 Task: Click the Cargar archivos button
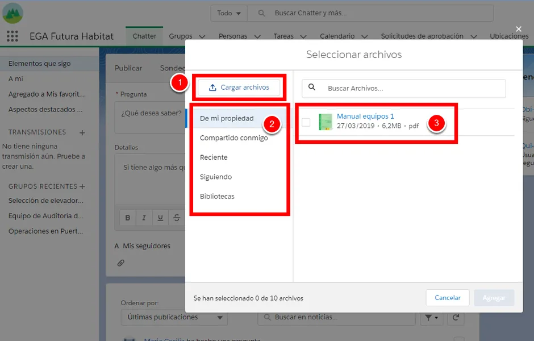click(239, 88)
